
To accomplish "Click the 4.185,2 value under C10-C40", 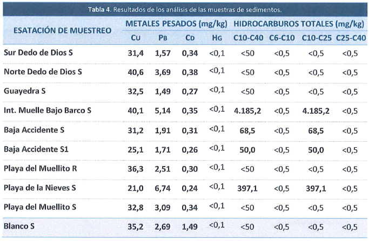I will (x=247, y=111).
